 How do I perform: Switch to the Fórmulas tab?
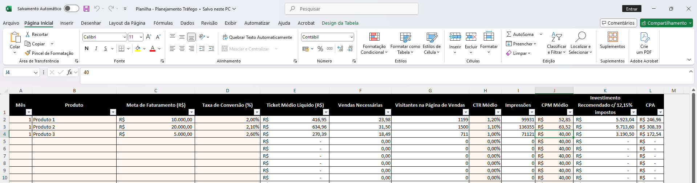[x=163, y=23]
